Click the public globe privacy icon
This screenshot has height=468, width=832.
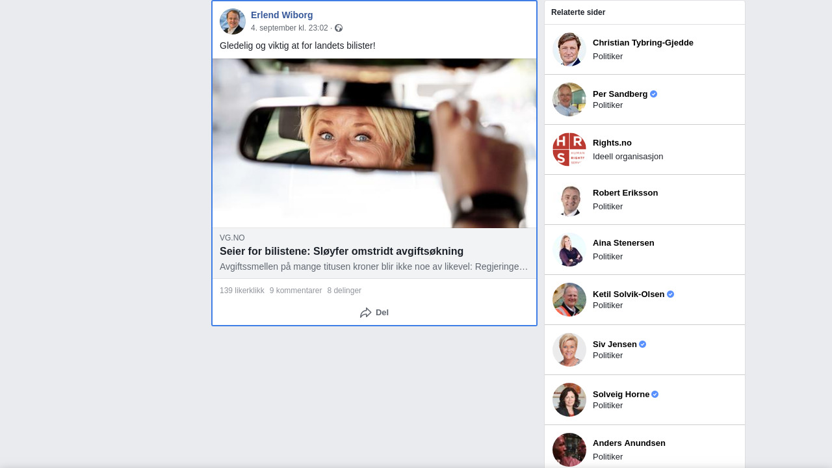pos(339,28)
